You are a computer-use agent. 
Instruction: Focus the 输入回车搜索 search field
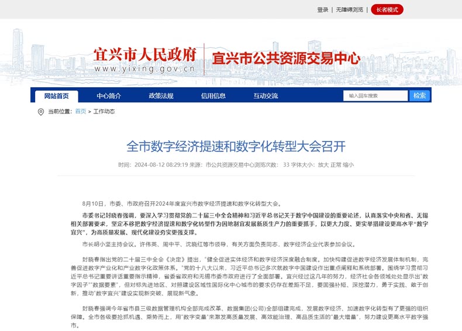[x=375, y=96]
